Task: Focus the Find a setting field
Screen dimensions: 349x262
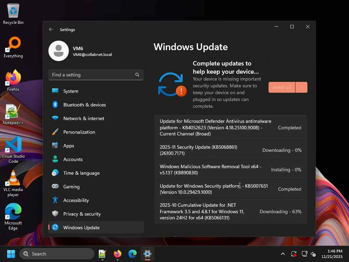Action: pos(96,75)
